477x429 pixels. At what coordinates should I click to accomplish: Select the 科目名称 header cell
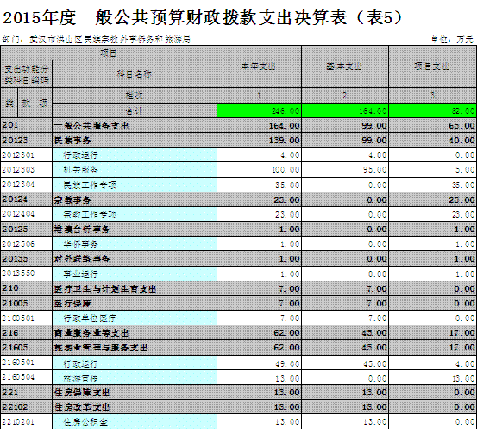tap(135, 74)
